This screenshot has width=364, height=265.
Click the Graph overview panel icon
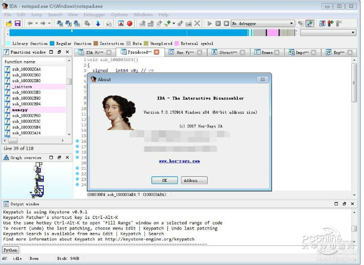tap(6, 158)
